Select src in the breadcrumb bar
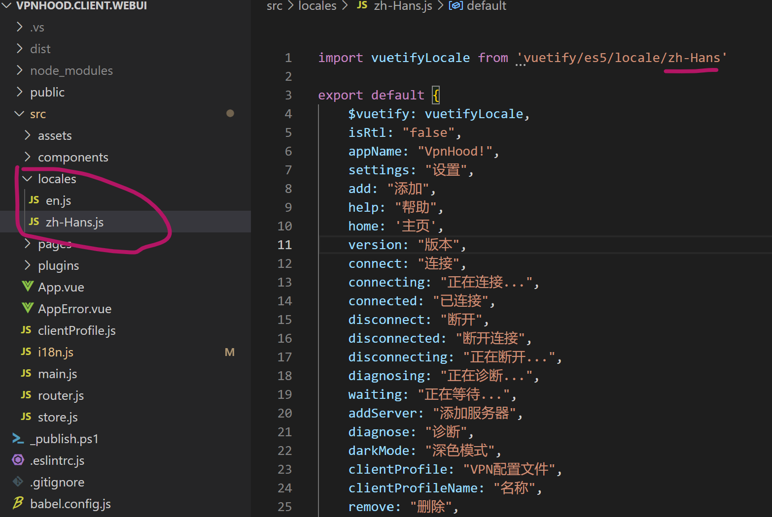 point(275,6)
